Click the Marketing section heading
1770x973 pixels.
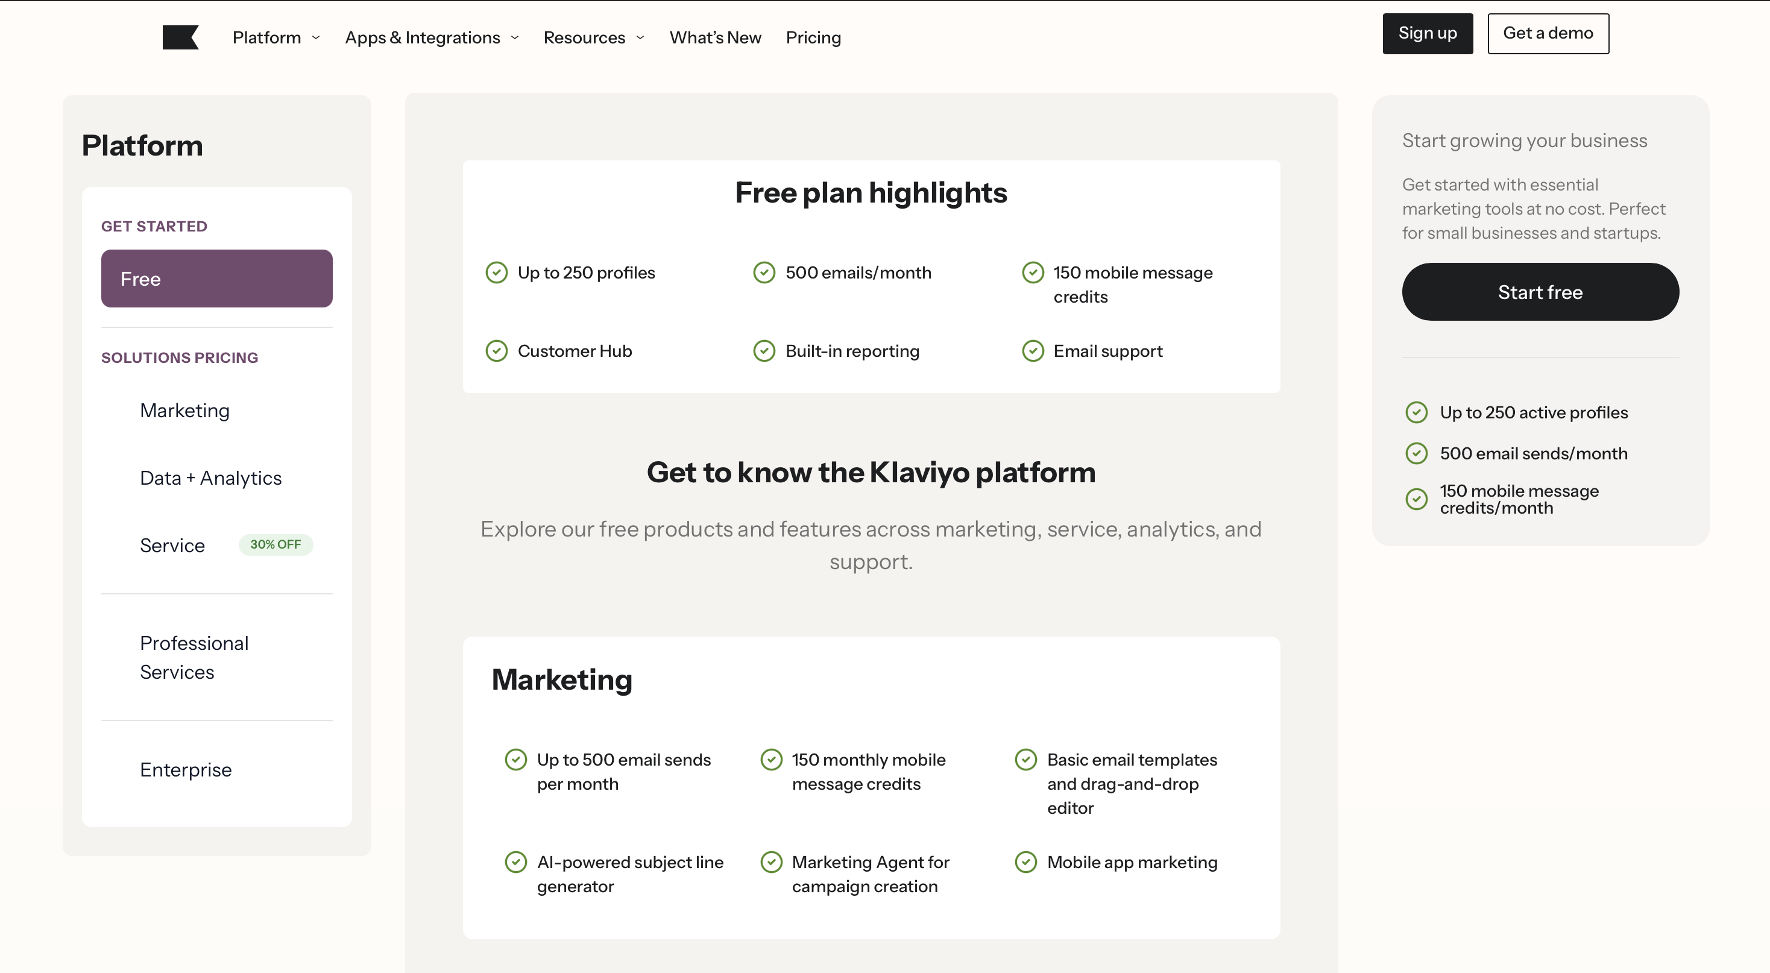pyautogui.click(x=562, y=679)
